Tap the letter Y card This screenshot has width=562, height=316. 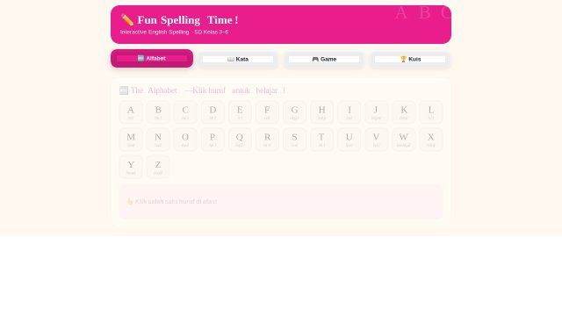[131, 167]
